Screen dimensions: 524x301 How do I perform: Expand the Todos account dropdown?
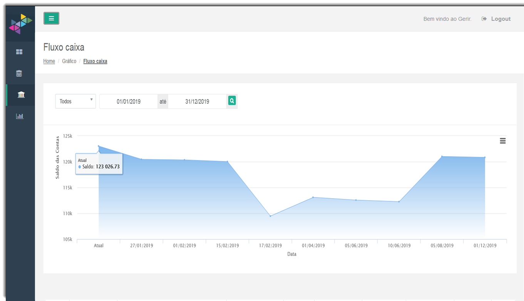(75, 101)
